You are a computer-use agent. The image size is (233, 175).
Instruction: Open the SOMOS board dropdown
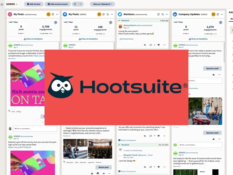click(12, 4)
